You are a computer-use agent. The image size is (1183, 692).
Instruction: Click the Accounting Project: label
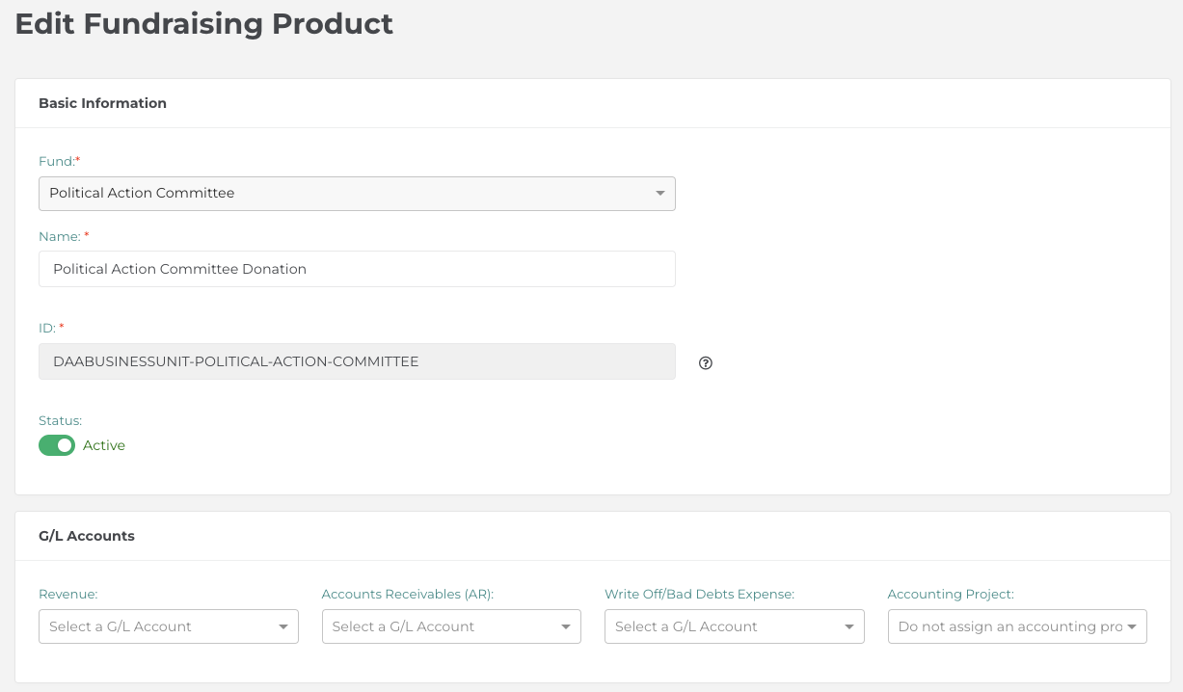click(951, 594)
